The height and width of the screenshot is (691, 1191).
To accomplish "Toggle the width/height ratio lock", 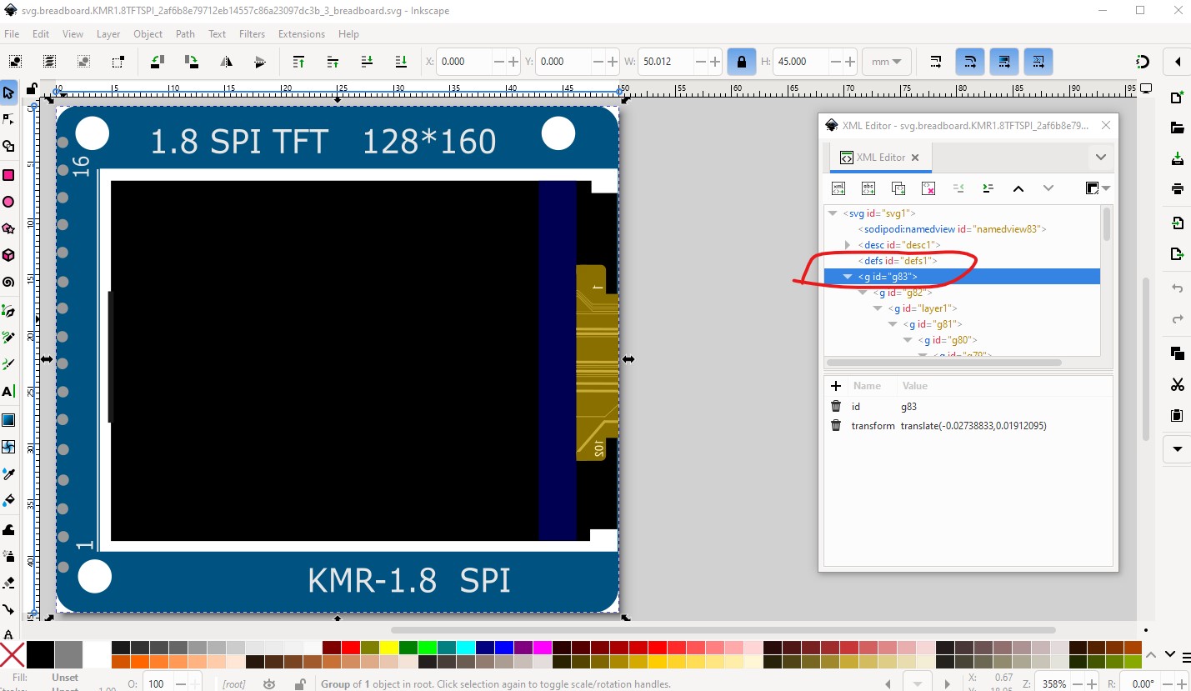I will coord(741,62).
